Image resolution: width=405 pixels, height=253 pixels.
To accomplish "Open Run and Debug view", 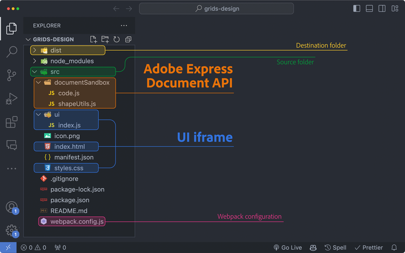I will click(11, 99).
